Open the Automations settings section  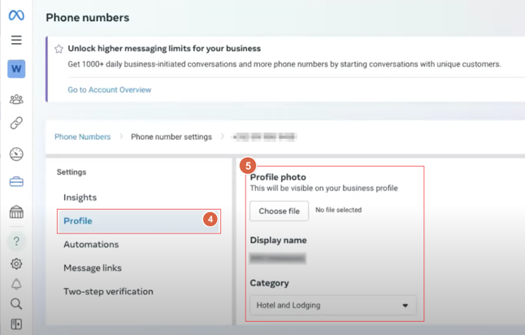pyautogui.click(x=91, y=245)
